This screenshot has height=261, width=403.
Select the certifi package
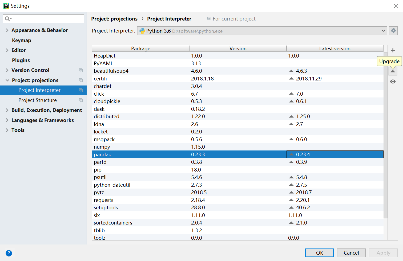pos(238,79)
